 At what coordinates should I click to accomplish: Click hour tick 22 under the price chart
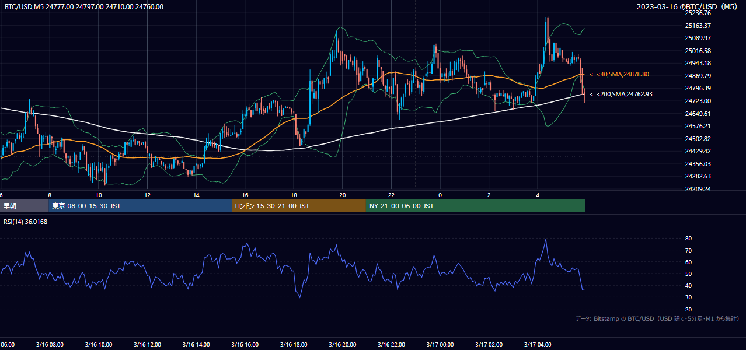(x=391, y=195)
